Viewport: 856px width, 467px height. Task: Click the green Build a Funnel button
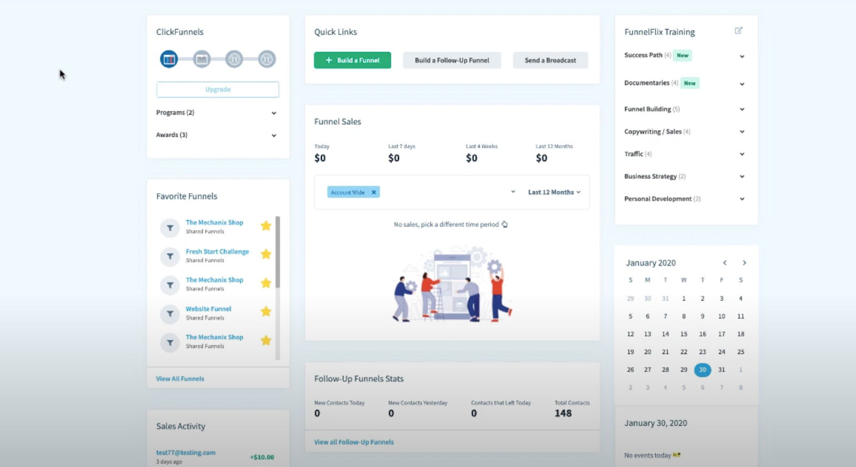click(x=352, y=61)
